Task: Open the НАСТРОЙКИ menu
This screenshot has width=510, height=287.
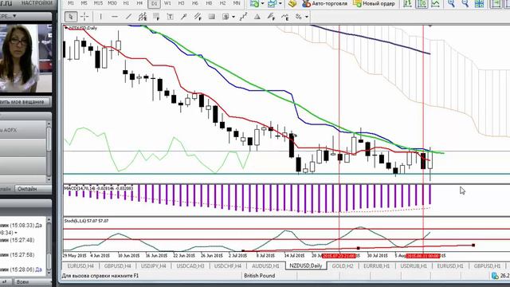Action: 37,3
